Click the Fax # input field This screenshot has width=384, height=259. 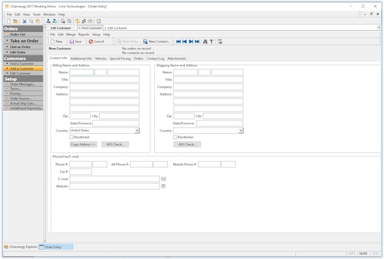coord(81,172)
